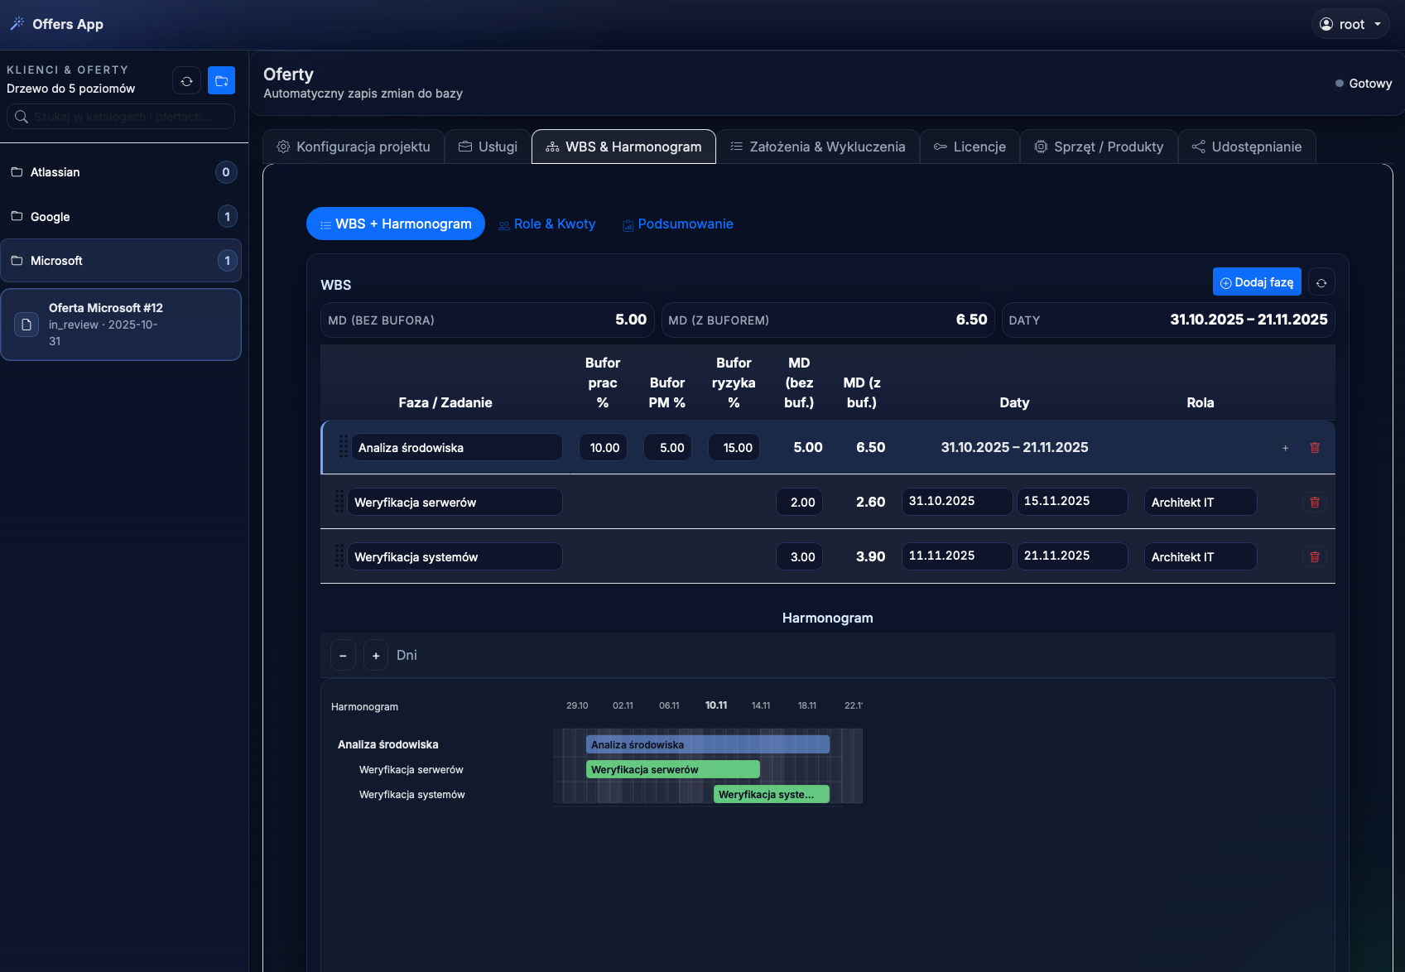
Task: Expand the Atlassian folder in tree
Action: (55, 172)
